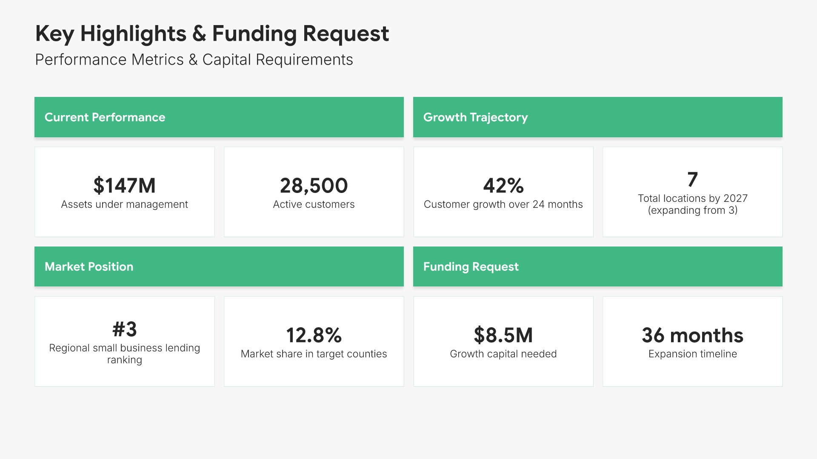Click the 28,500 active customers figure
The image size is (817, 459).
pos(314,186)
